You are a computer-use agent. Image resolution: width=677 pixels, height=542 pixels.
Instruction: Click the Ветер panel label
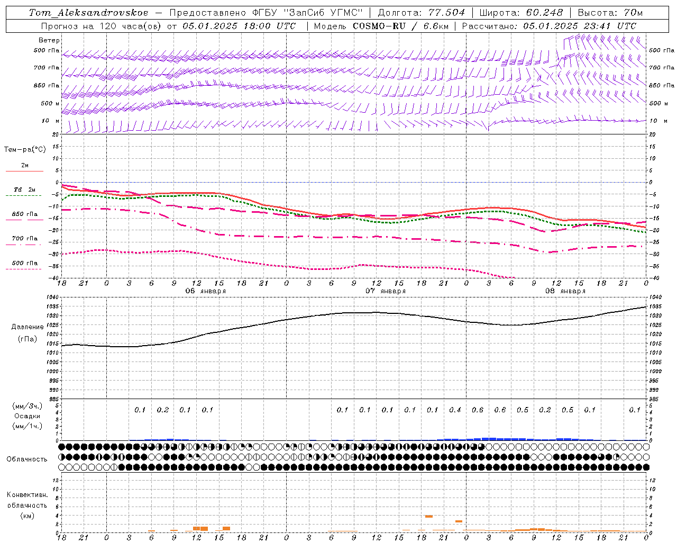(49, 40)
